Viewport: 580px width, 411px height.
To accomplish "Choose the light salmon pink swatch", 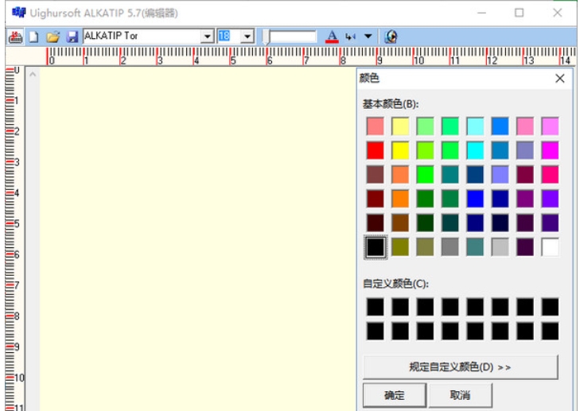I will (376, 126).
